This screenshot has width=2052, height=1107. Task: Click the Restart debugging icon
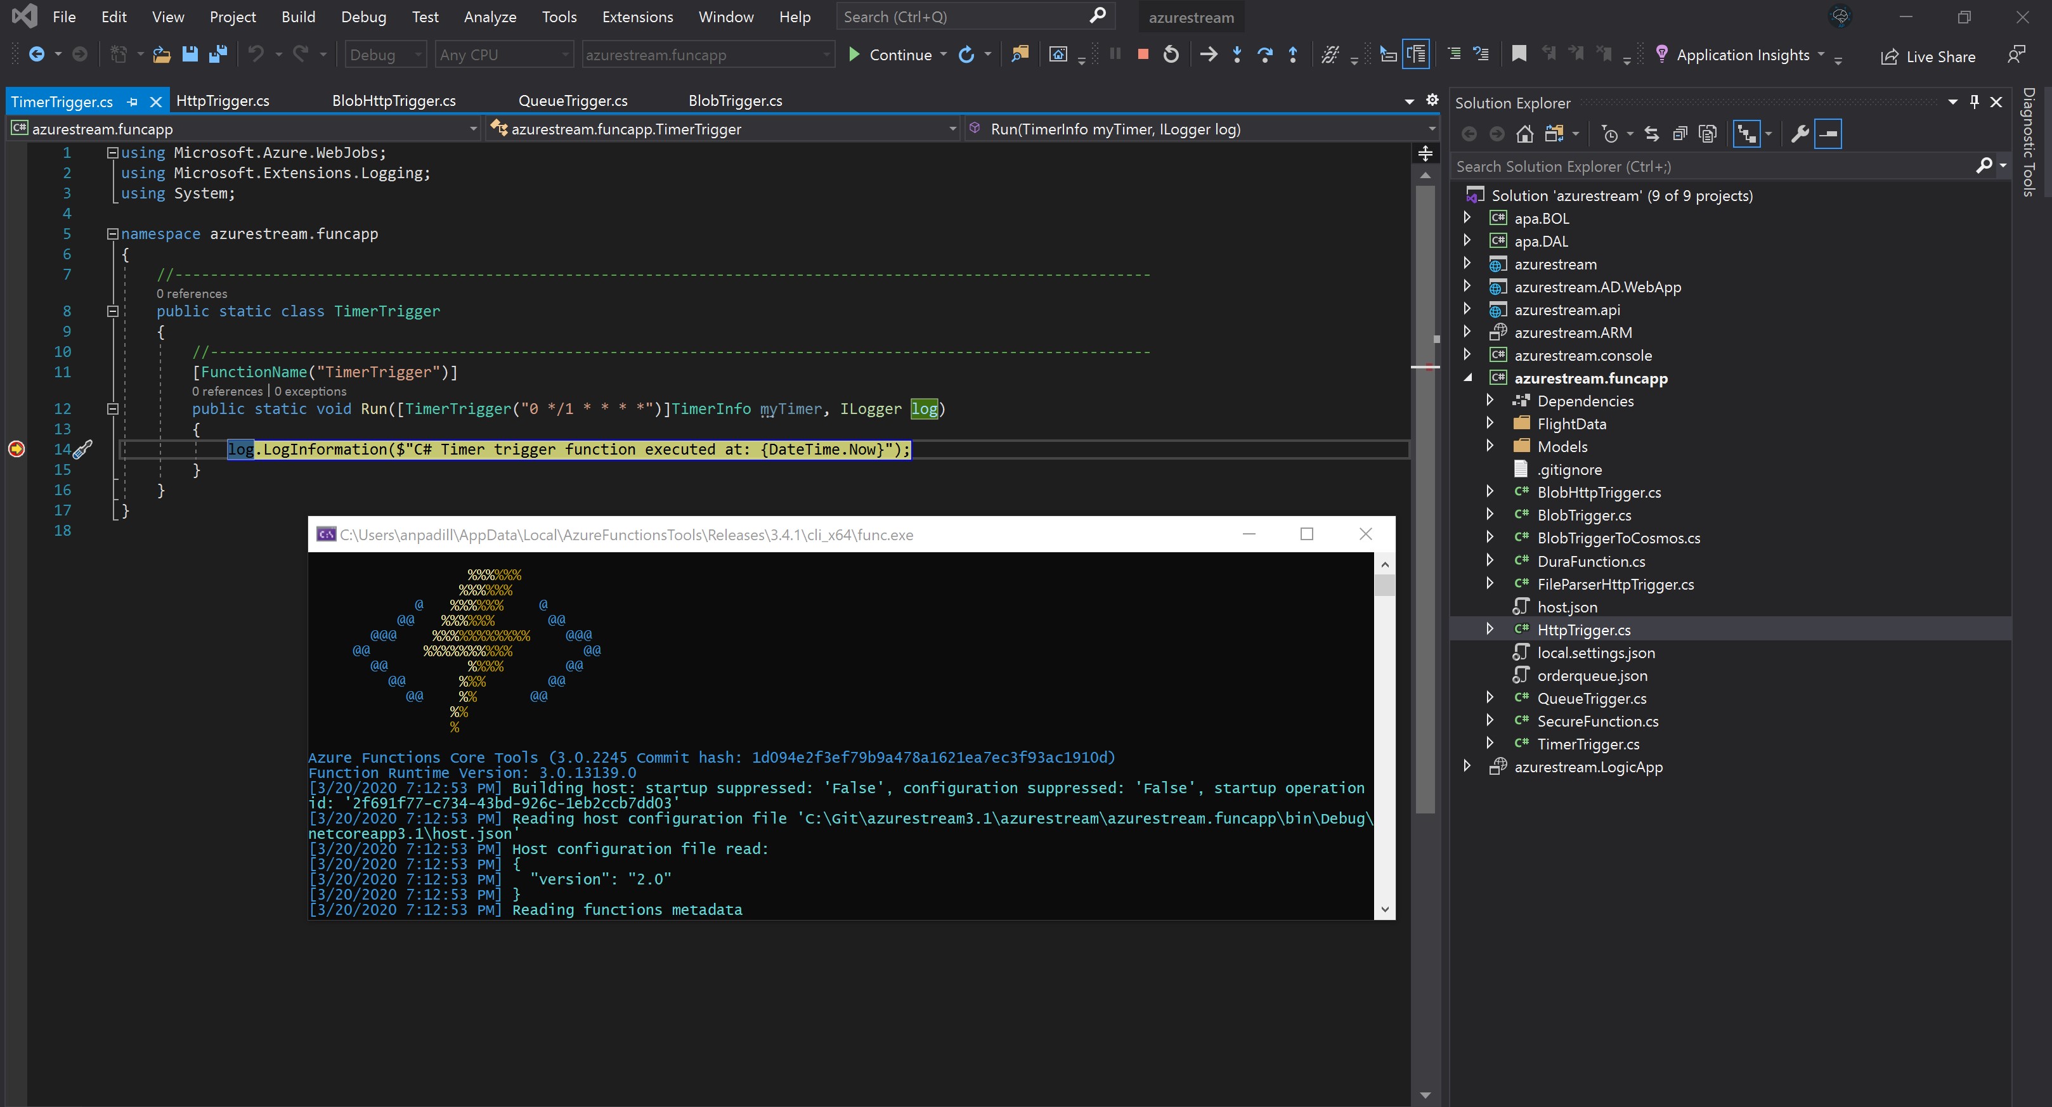(1171, 54)
